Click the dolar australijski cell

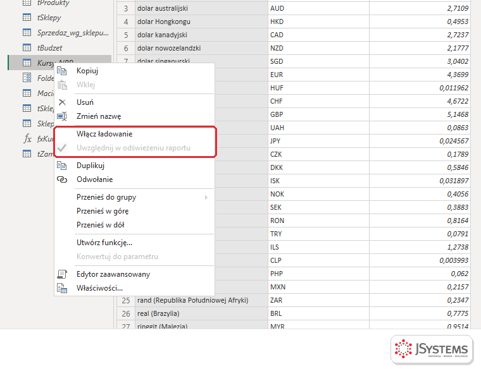click(201, 8)
